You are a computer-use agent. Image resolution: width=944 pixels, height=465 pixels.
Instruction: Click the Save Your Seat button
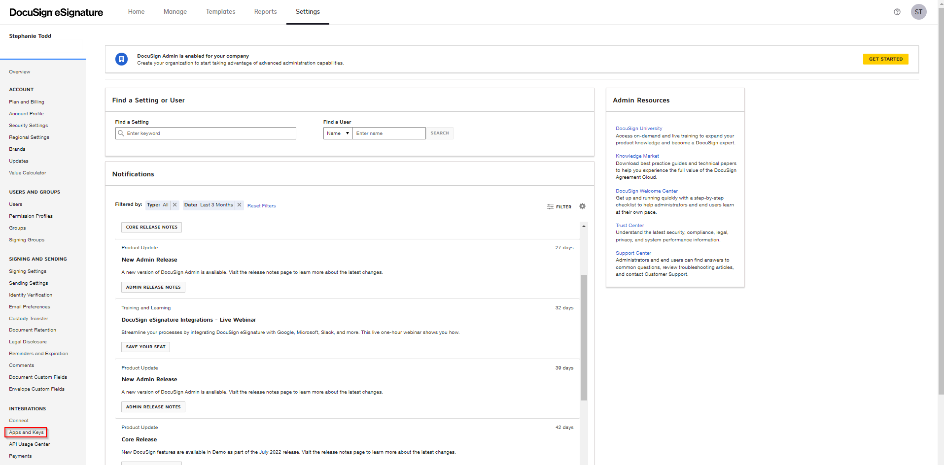(x=146, y=347)
